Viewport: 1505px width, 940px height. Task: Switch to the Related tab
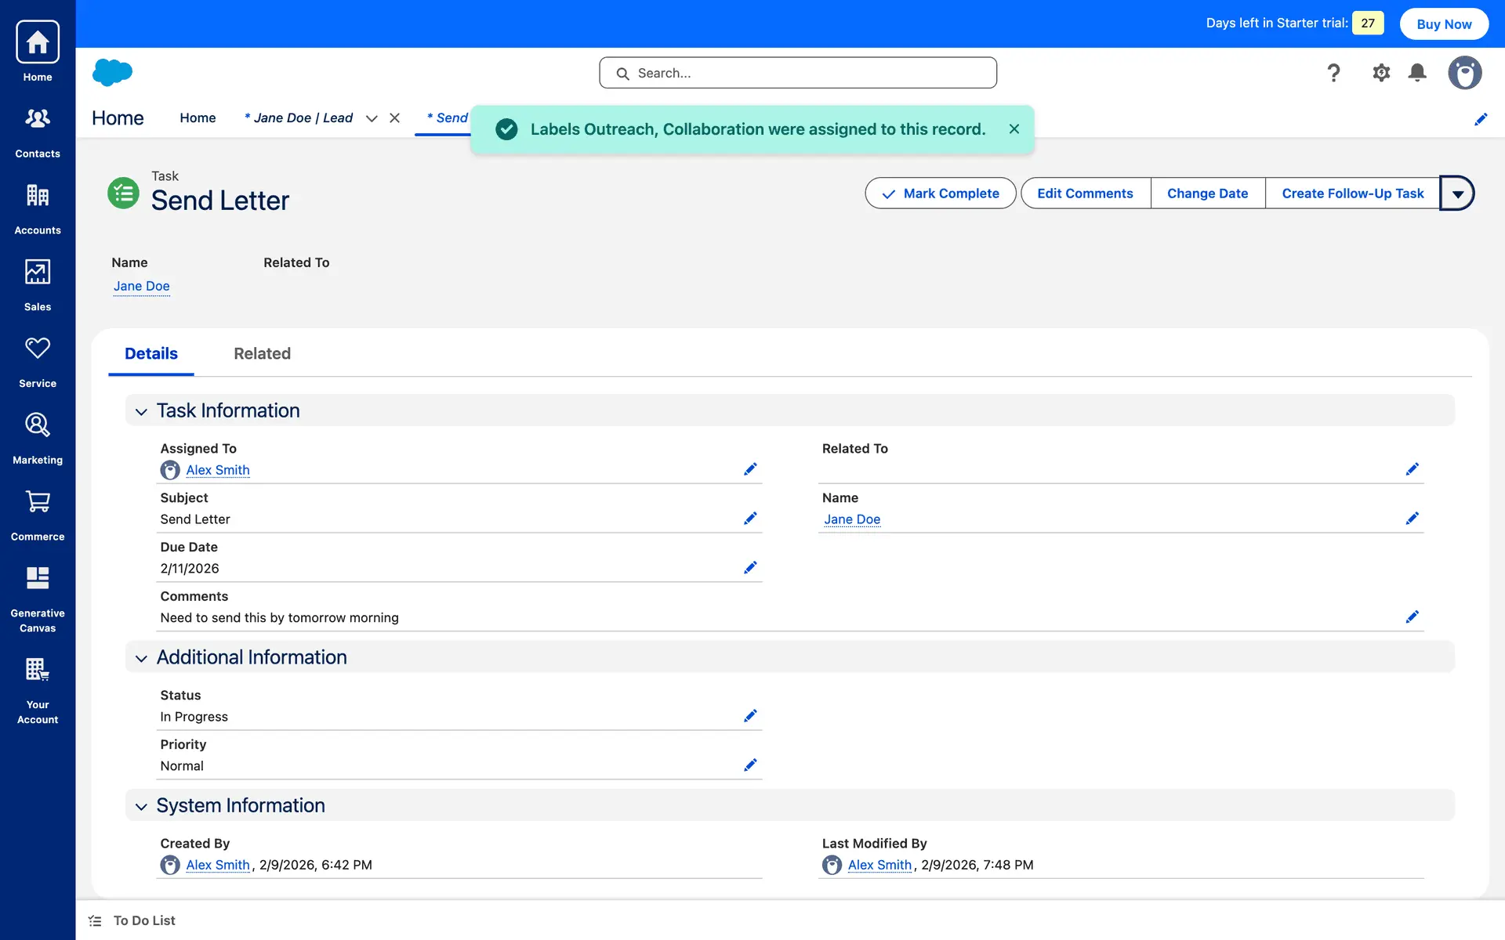262,354
